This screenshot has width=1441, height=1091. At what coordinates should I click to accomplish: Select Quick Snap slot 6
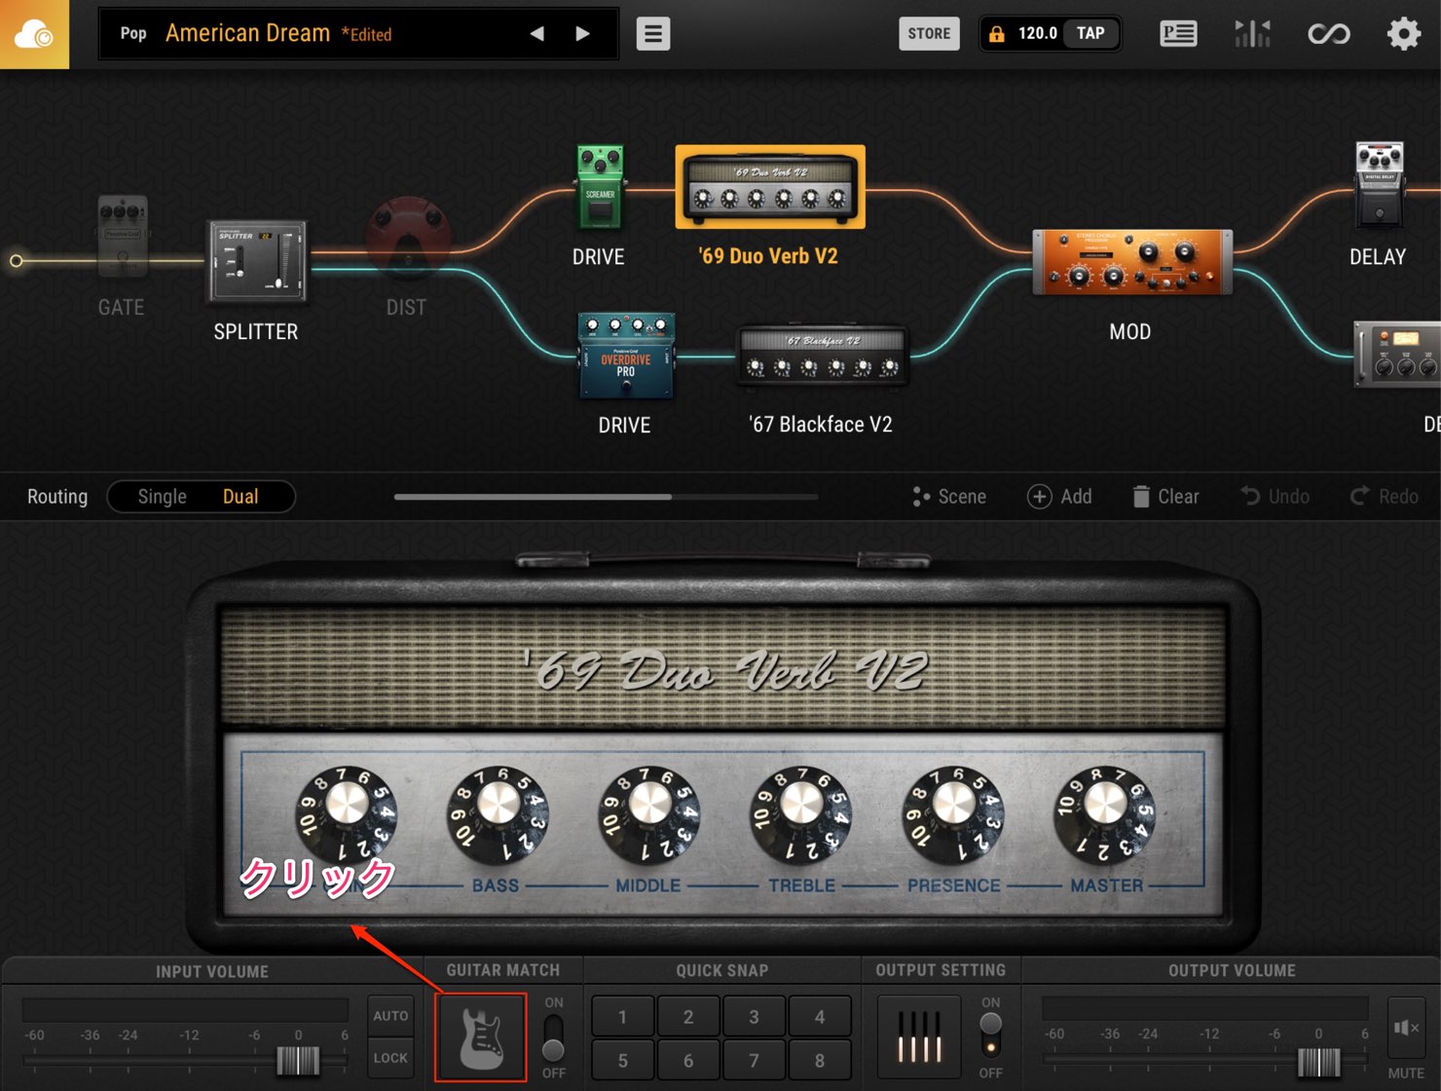[688, 1060]
